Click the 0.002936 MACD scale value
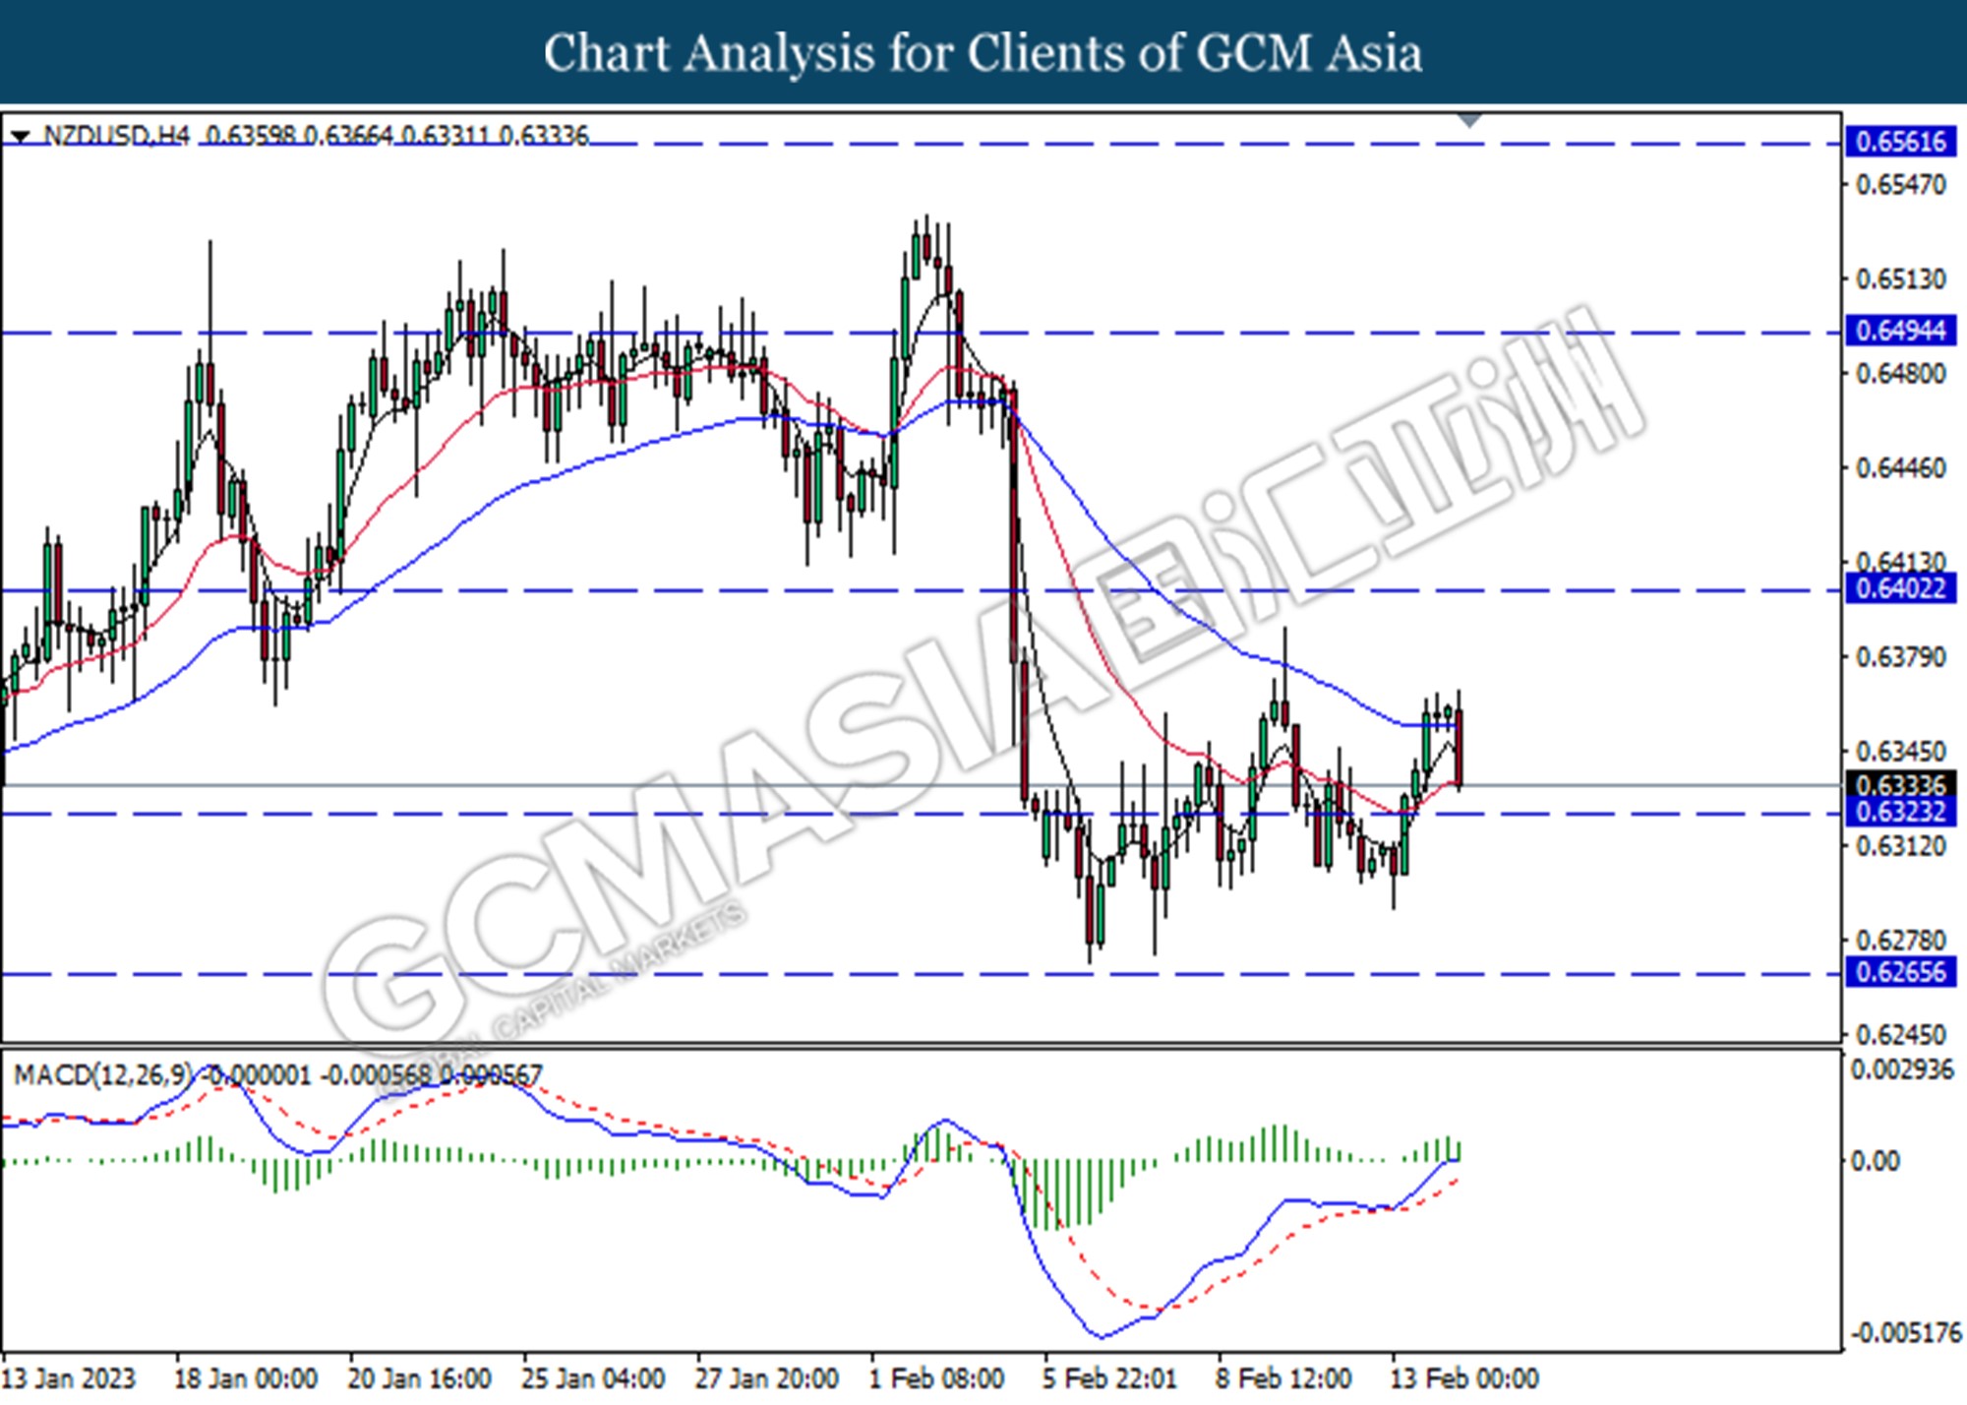 point(1902,1070)
